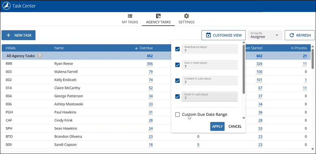
Task: Click the calendar icon in Customize View
Action: pyautogui.click(x=208, y=35)
